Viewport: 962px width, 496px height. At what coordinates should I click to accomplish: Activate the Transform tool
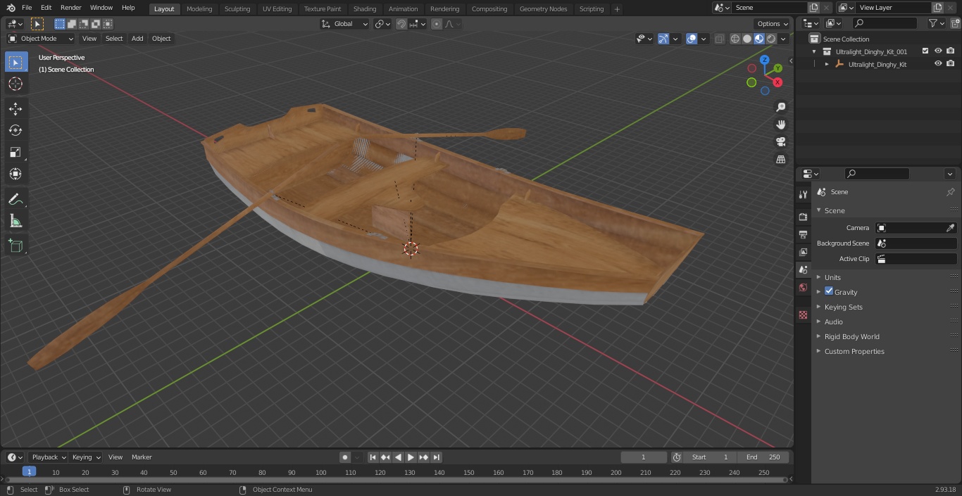click(x=15, y=174)
